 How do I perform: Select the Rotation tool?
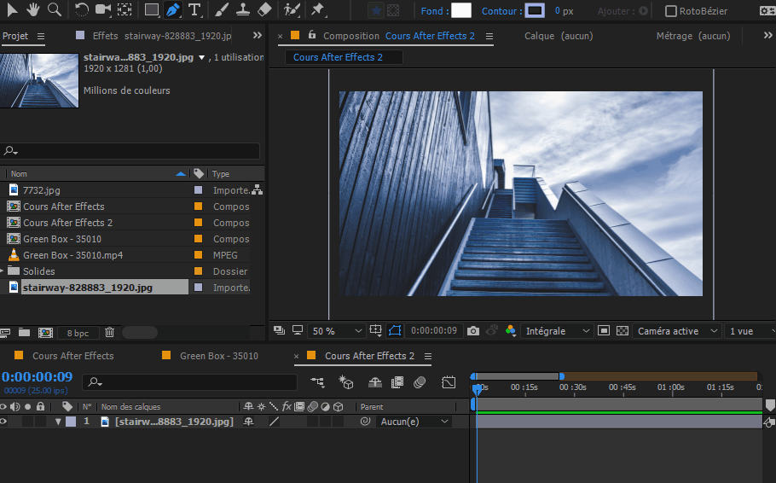pyautogui.click(x=82, y=9)
